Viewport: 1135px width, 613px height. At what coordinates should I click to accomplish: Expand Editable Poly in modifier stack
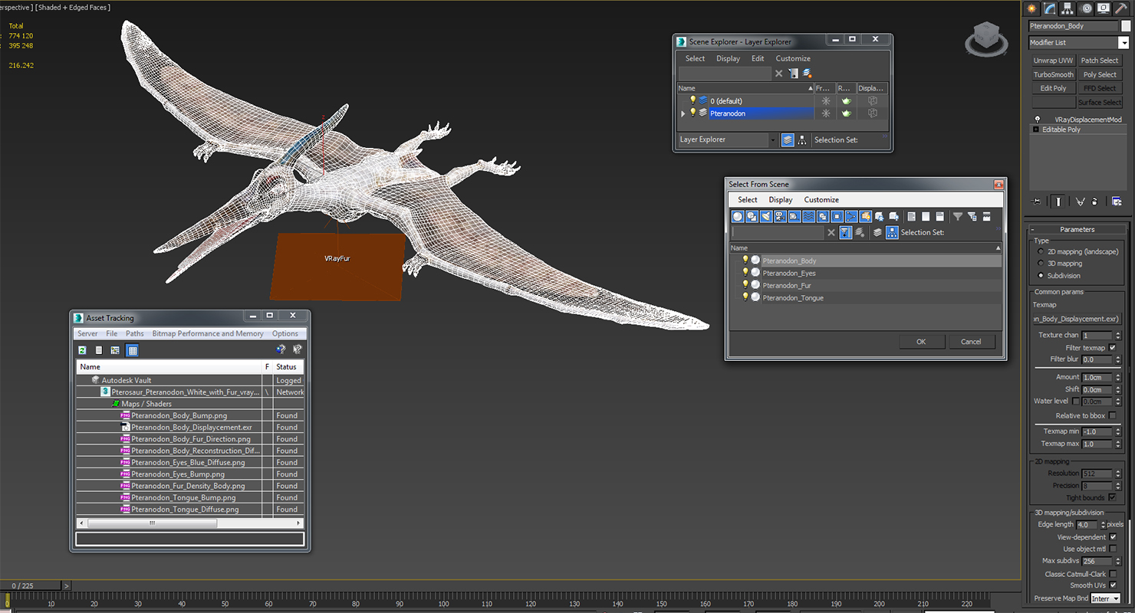tap(1036, 129)
